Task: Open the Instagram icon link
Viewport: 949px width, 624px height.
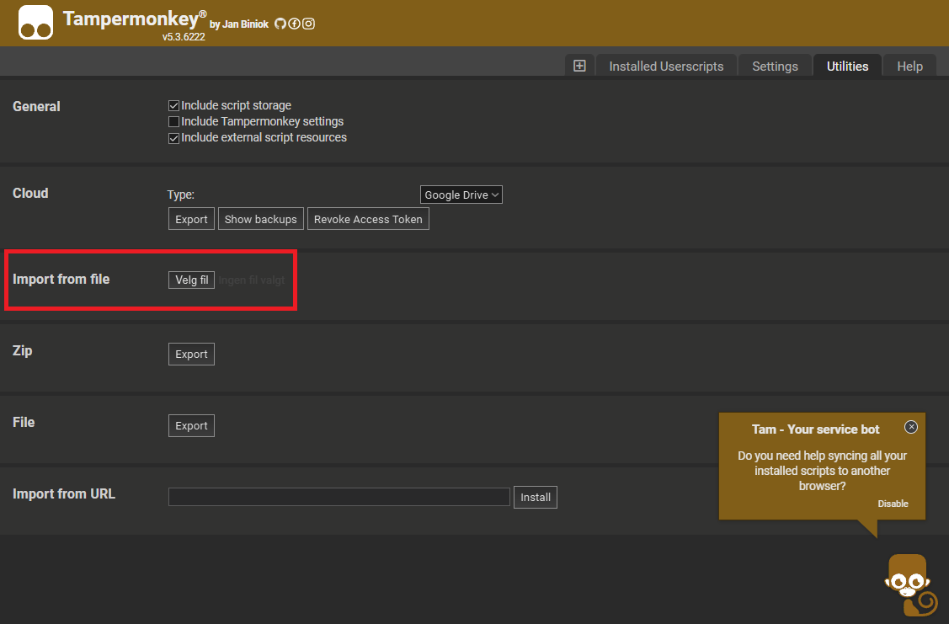Action: coord(309,24)
